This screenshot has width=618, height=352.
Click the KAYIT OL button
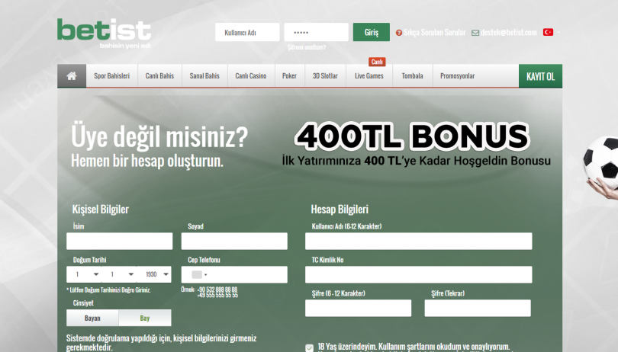(540, 76)
